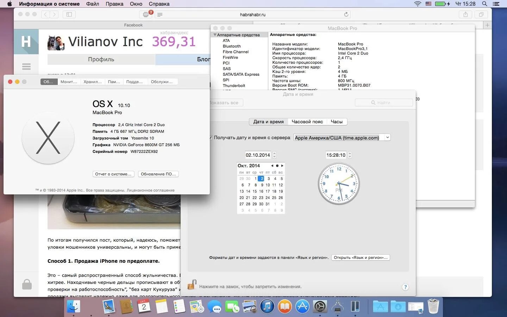Screen dimensions: 507x317
Task: Collapse the Аппаратные средства tree section
Action: (x=215, y=35)
